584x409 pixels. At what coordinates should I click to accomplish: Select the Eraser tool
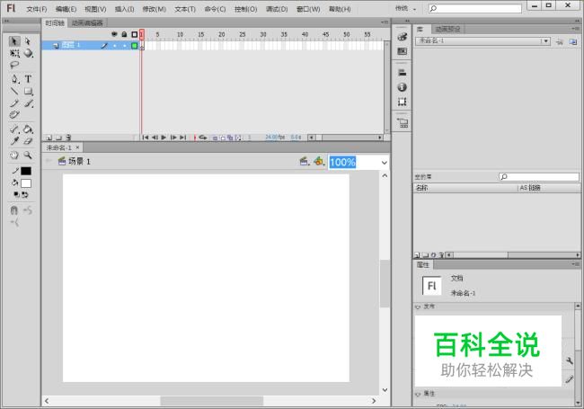click(28, 141)
